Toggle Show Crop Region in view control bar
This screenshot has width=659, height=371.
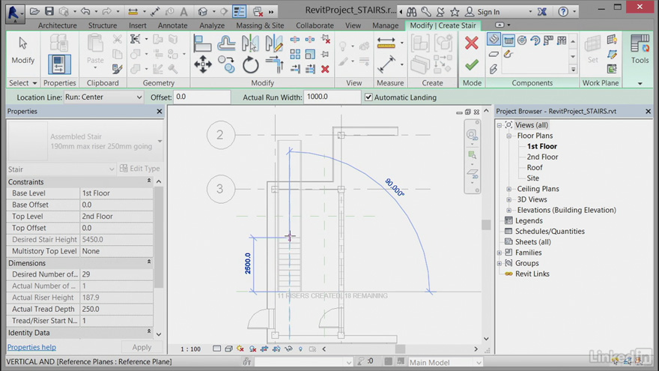point(276,349)
